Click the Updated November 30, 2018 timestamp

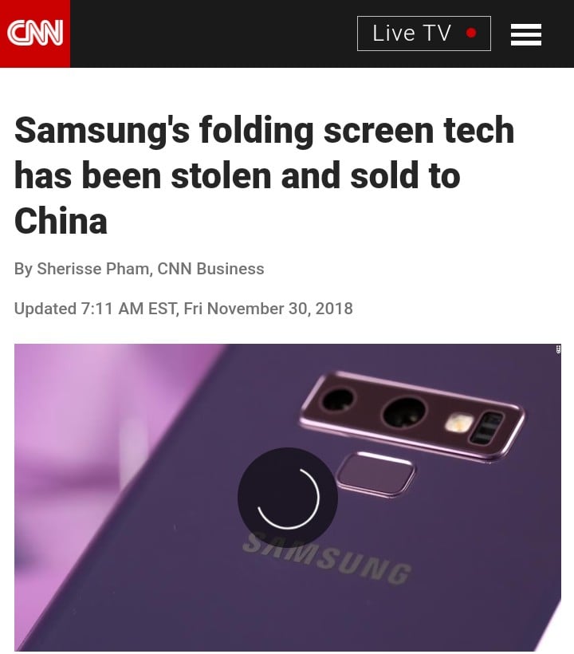[x=183, y=309]
